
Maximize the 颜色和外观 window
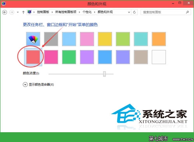180,3
